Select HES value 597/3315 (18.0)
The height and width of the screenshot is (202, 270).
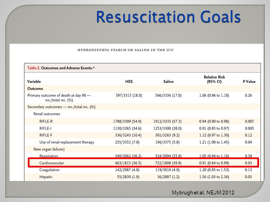[129, 95]
